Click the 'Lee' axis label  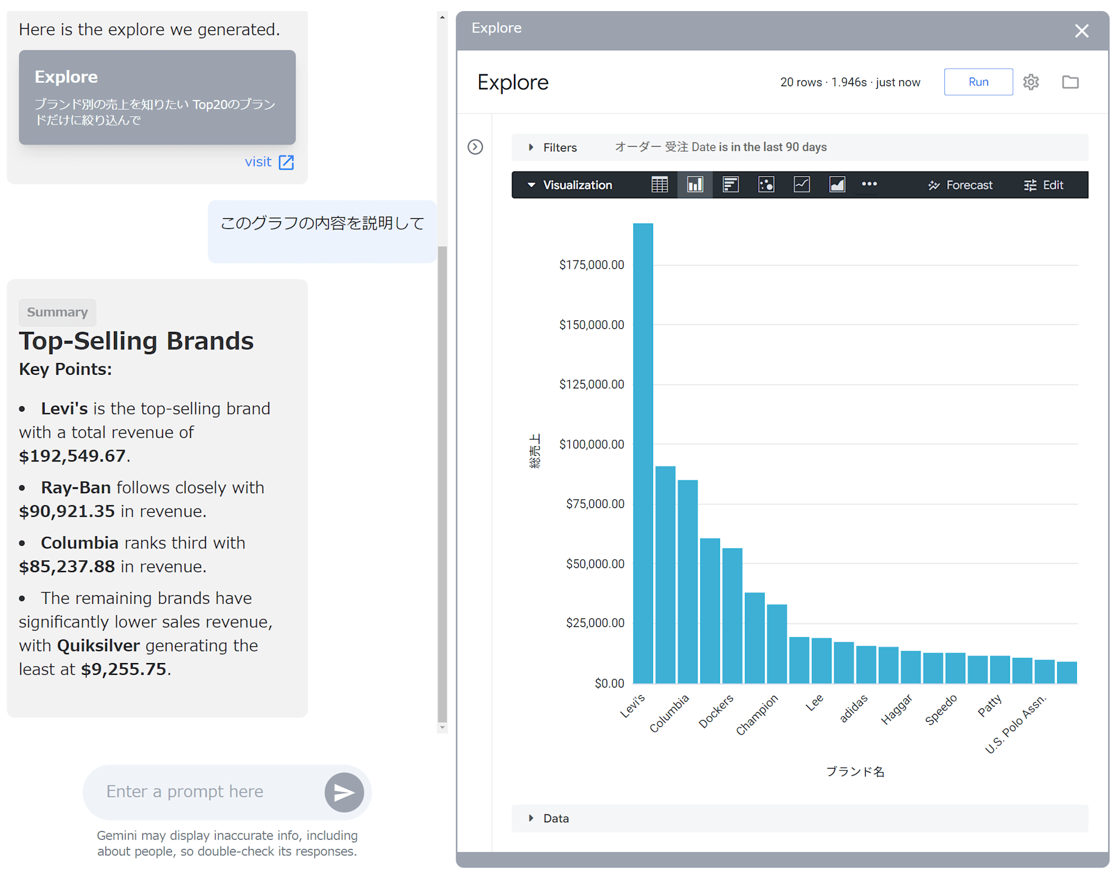click(814, 703)
